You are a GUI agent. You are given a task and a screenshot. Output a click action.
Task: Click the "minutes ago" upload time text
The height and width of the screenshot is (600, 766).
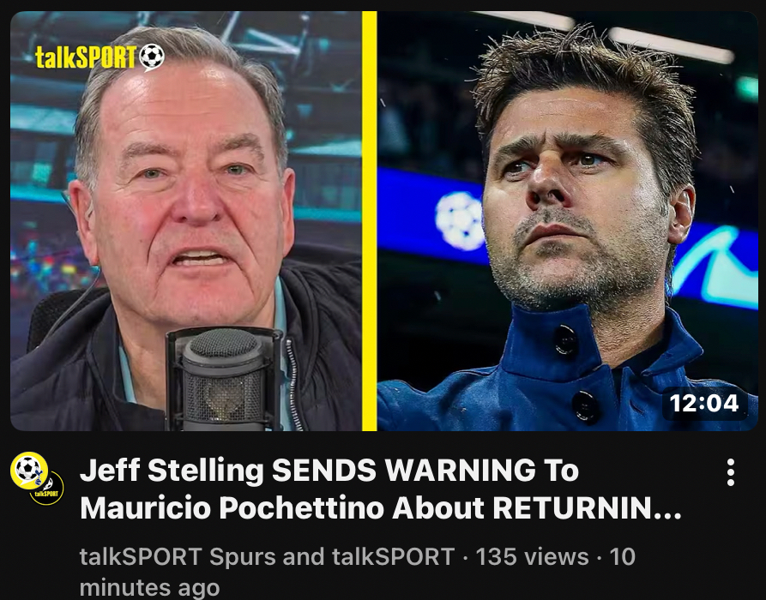149,587
